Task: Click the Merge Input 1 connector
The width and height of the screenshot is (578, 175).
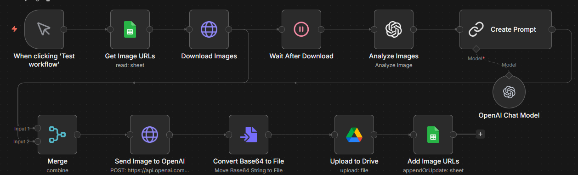Action: pos(38,128)
